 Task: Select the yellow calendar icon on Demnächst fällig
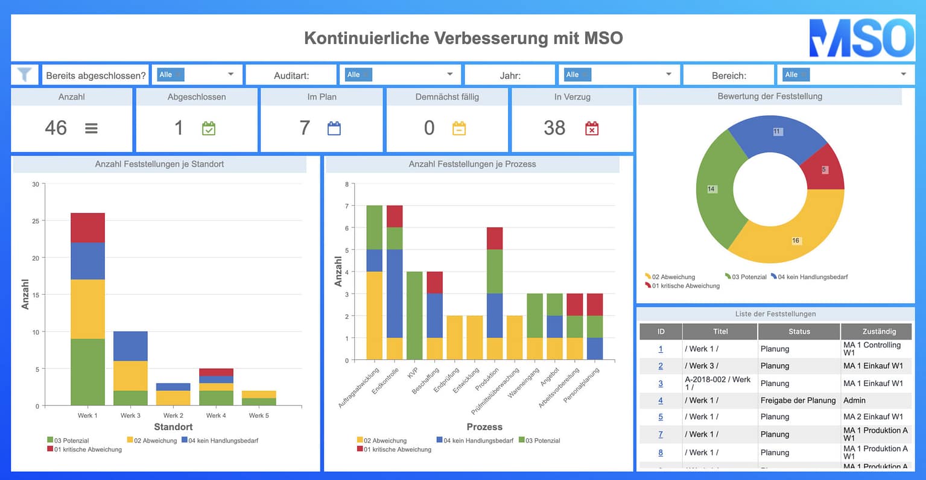click(x=459, y=128)
